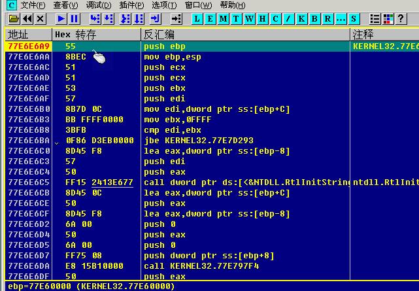Open References window with R button

click(x=327, y=19)
